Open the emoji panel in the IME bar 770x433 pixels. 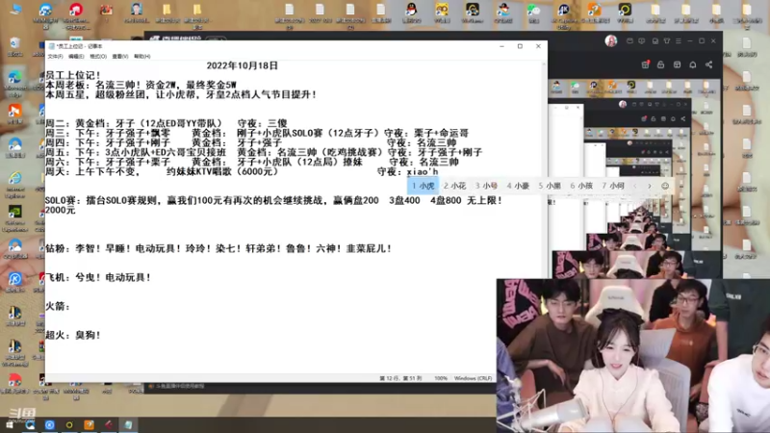pos(665,186)
